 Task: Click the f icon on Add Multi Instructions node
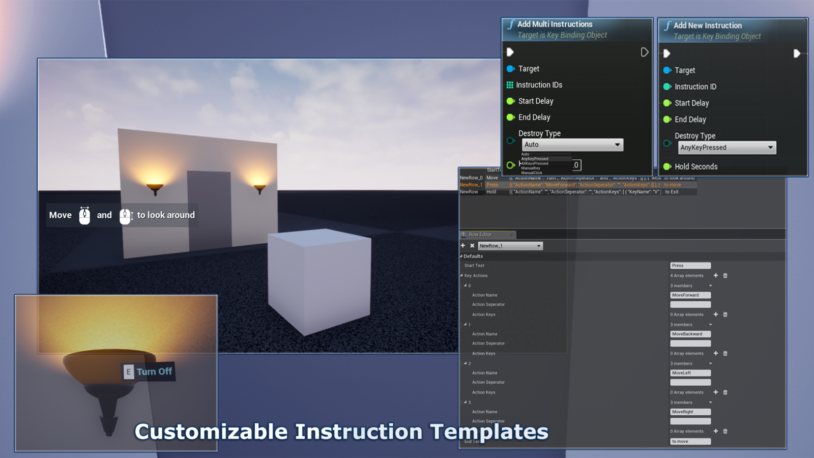[x=512, y=24]
